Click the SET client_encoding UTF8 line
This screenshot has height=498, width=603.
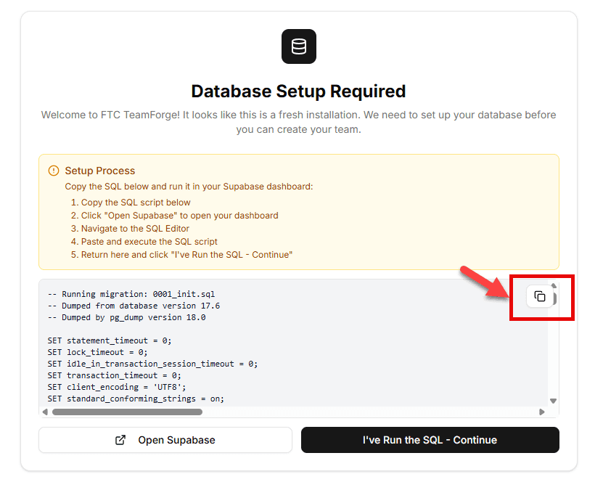coord(121,387)
